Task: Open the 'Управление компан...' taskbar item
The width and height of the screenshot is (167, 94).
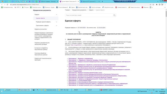Action: [51, 90]
